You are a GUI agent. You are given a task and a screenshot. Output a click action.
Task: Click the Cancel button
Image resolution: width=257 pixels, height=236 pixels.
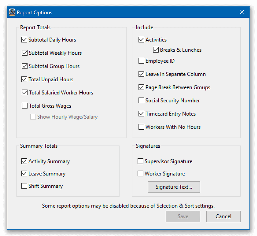pyautogui.click(x=223, y=216)
